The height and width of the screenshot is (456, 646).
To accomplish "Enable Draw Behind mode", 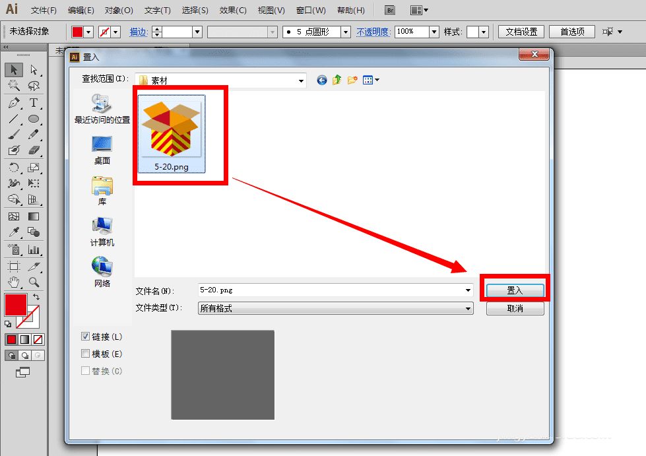I will [24, 356].
